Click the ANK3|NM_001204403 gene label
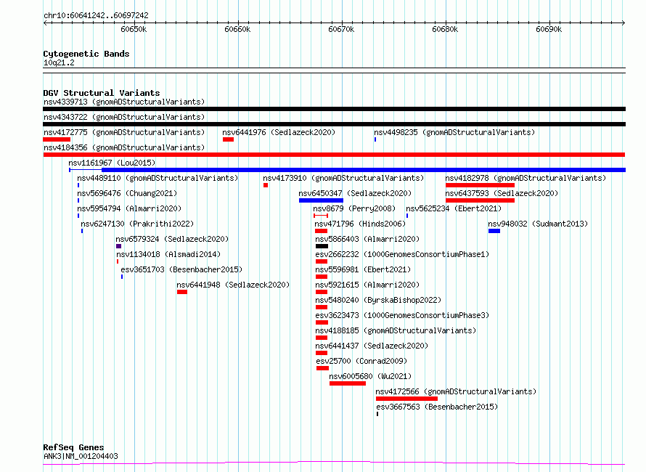Image resolution: width=646 pixels, height=472 pixels. point(81,456)
